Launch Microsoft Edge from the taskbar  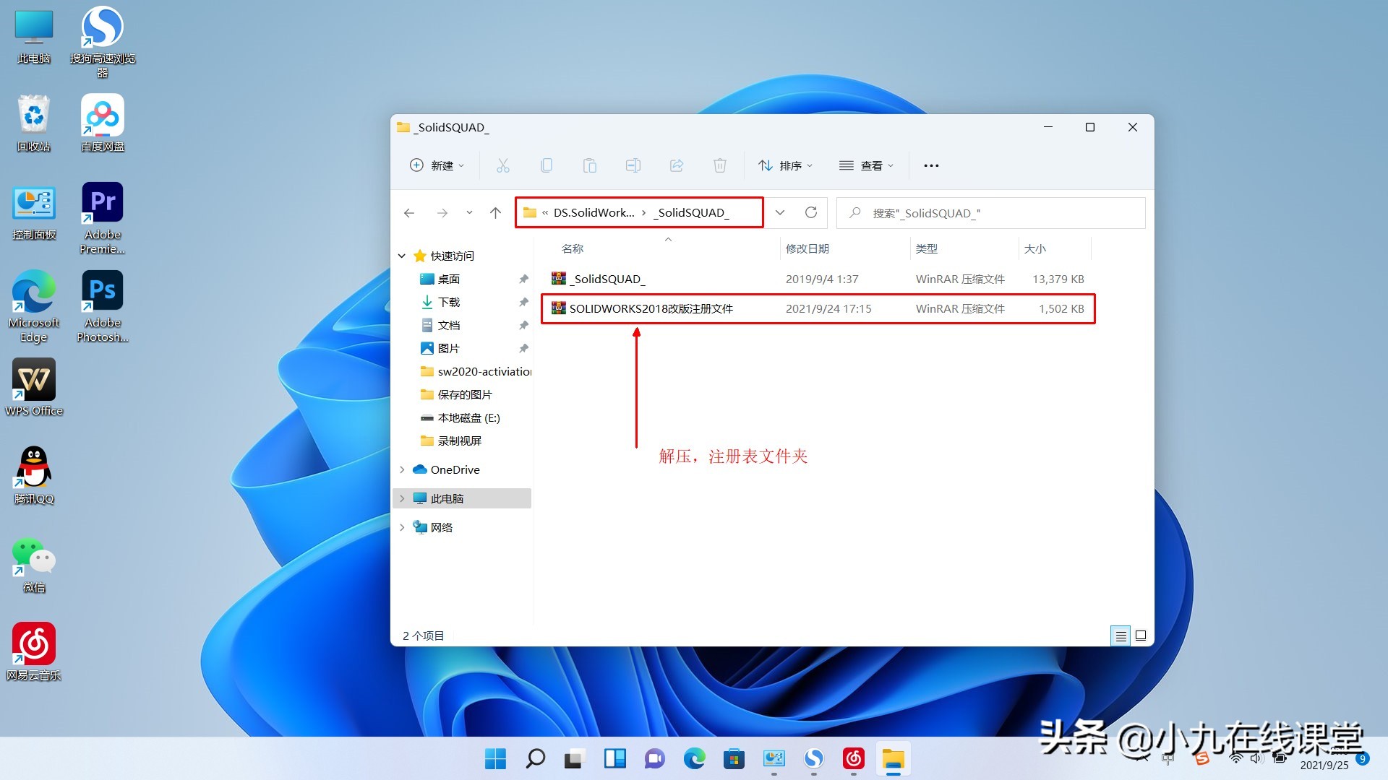[x=694, y=759]
